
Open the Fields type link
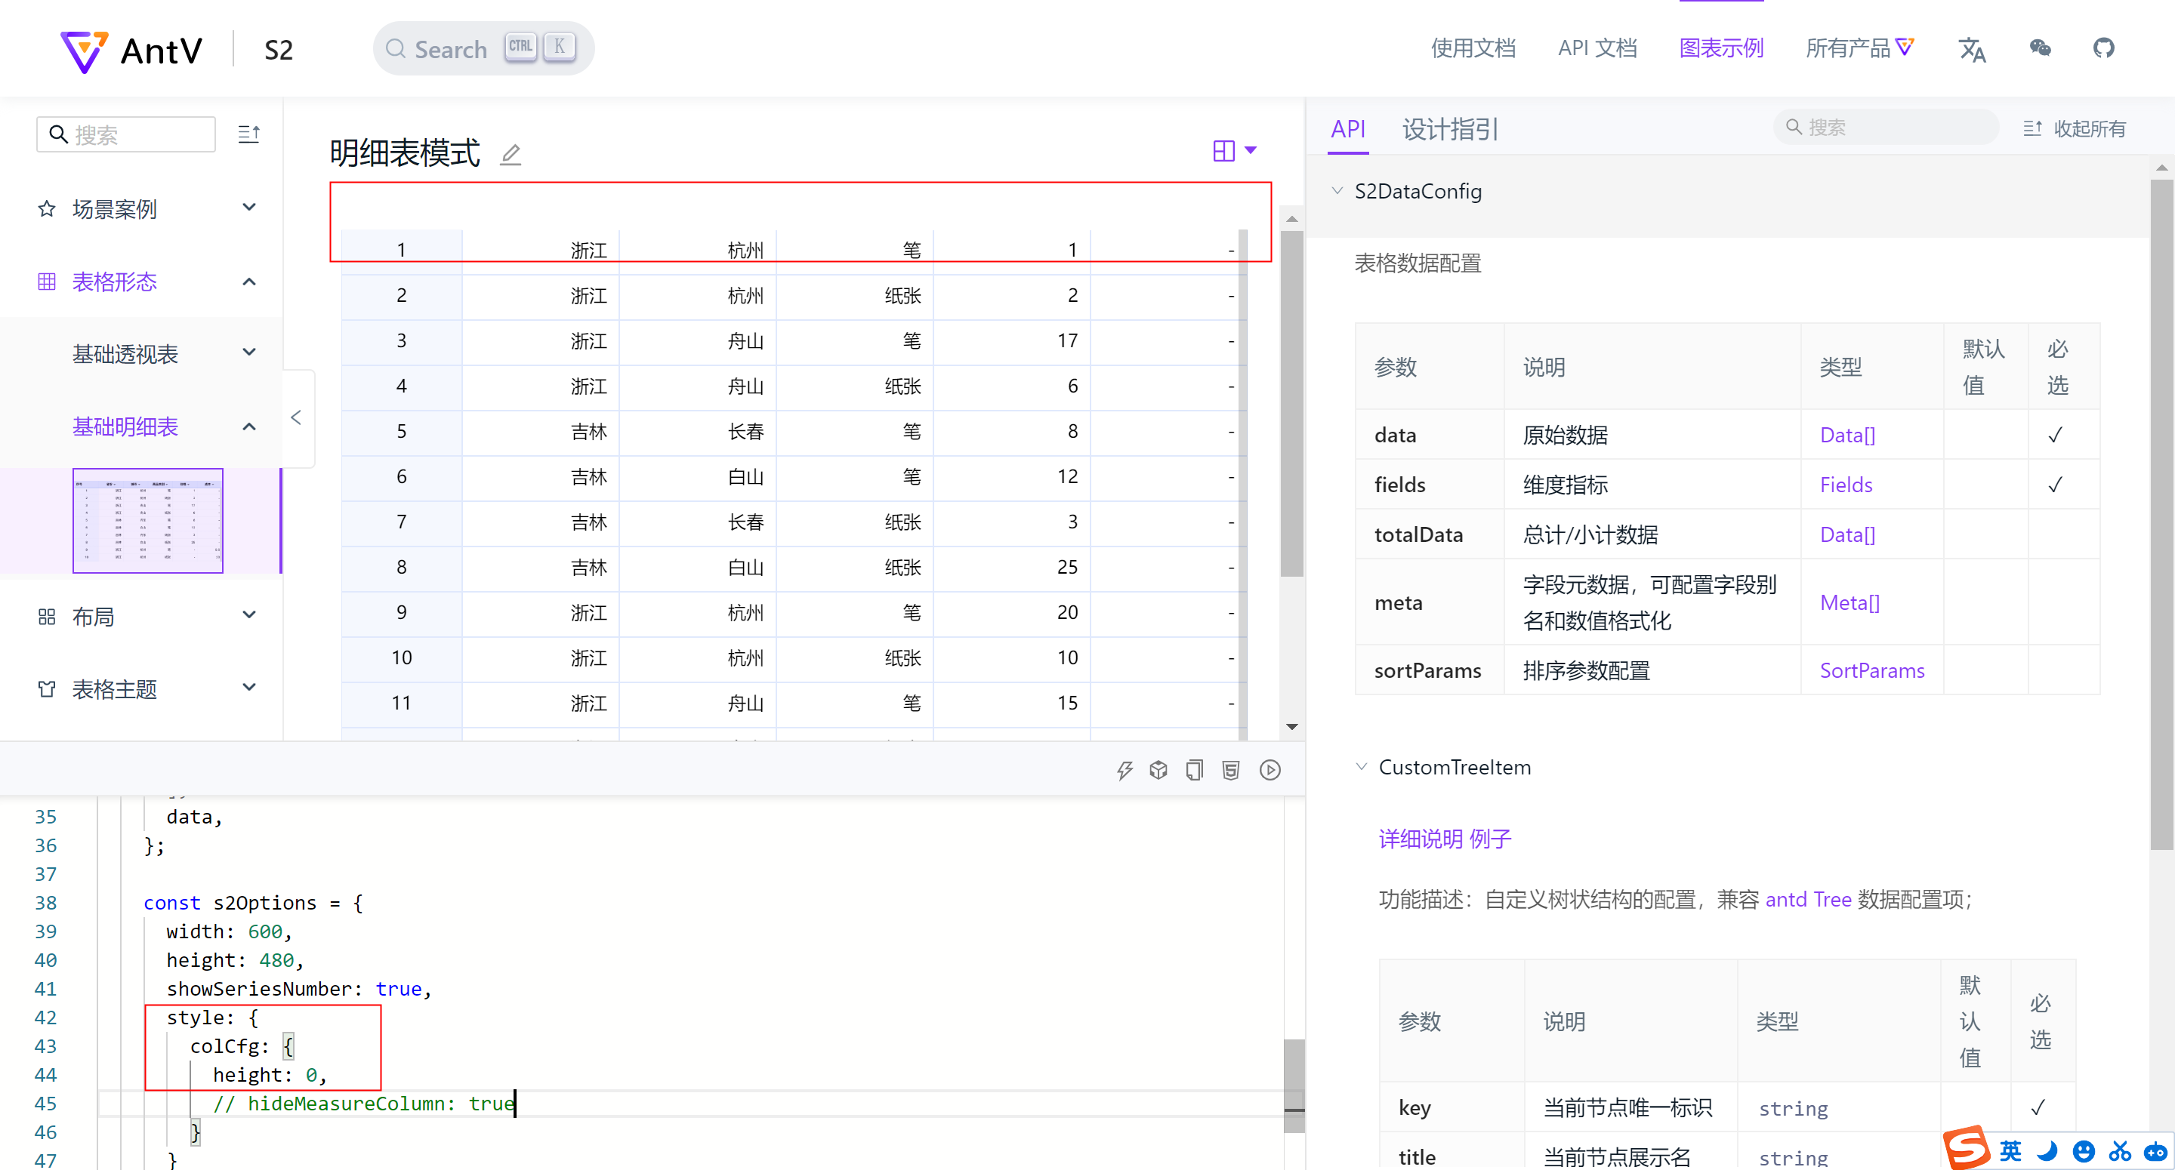click(1846, 484)
